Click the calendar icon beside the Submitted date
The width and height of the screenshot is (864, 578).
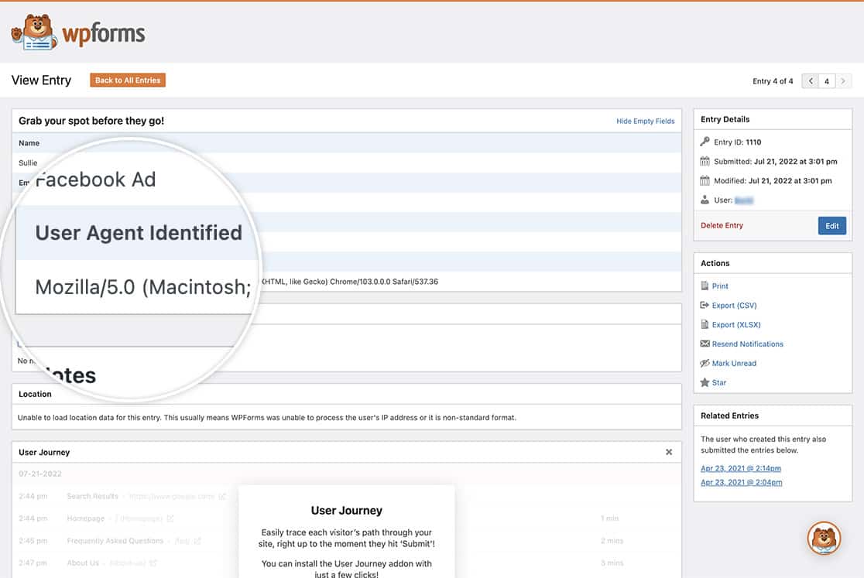coord(707,161)
